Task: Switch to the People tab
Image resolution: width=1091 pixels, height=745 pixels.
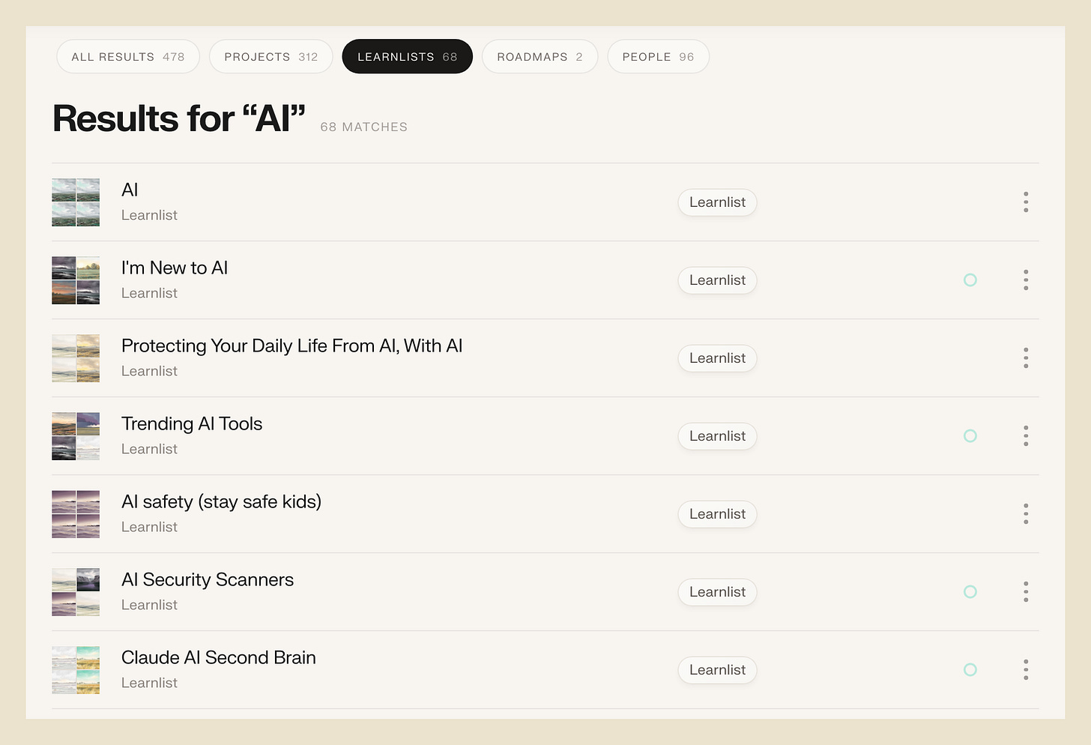Action: pyautogui.click(x=659, y=57)
